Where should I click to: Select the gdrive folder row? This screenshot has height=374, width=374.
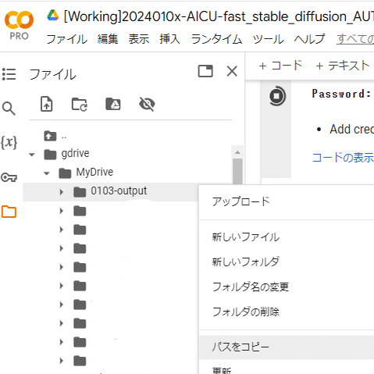[x=127, y=154]
